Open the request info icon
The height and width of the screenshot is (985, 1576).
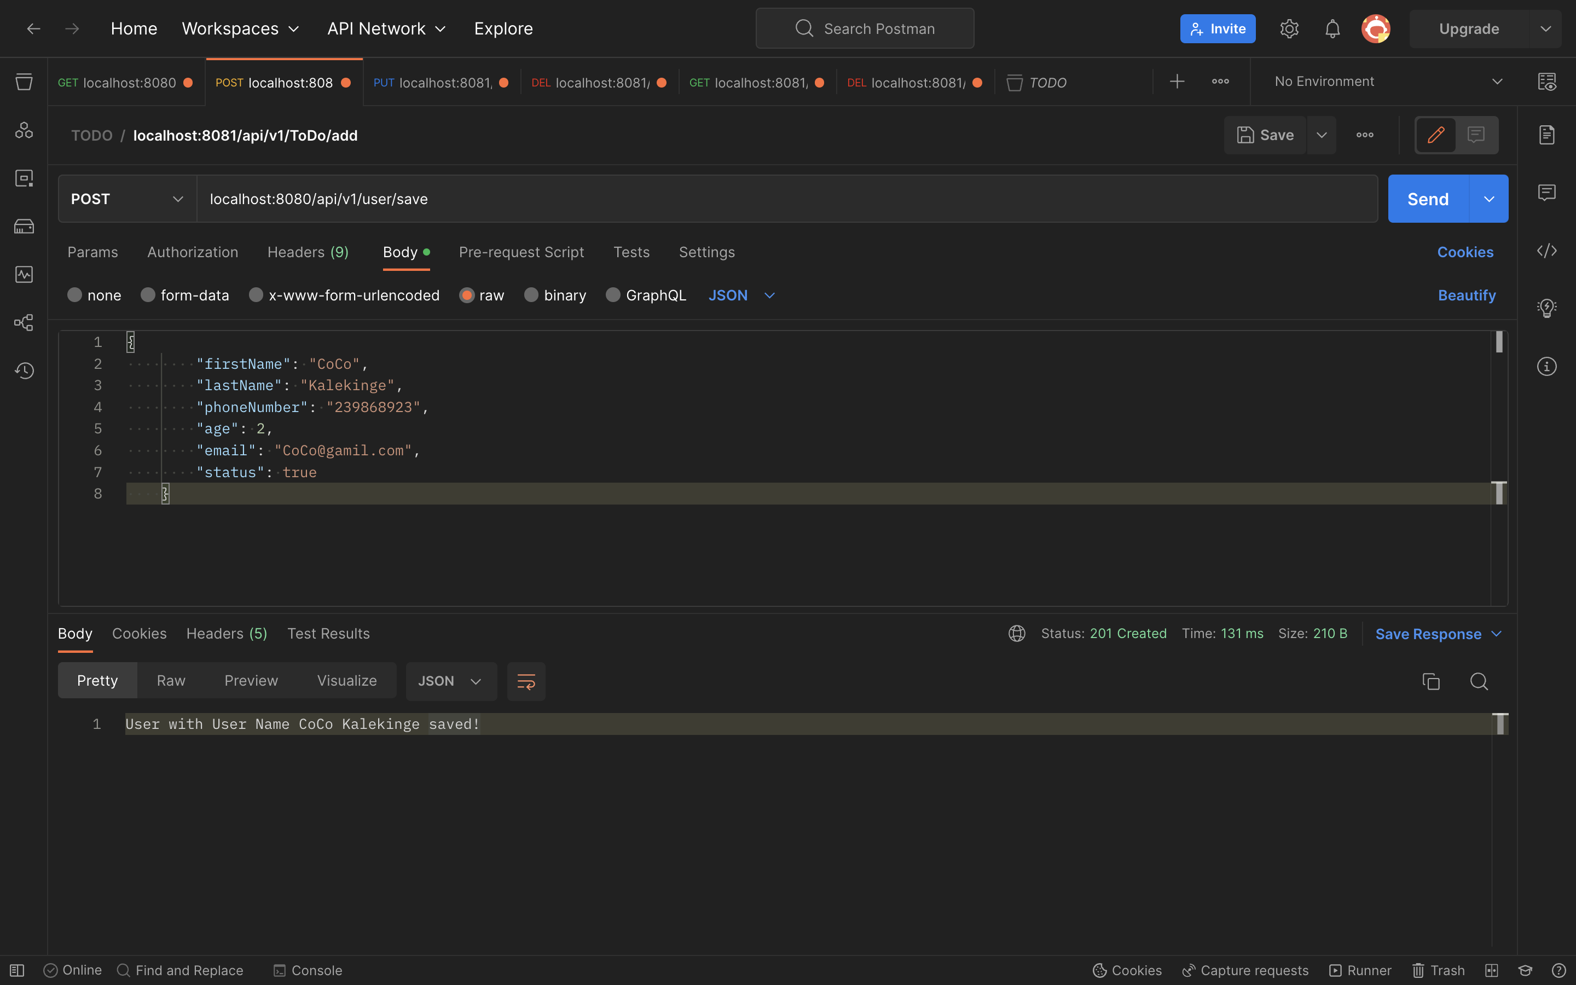point(1546,367)
